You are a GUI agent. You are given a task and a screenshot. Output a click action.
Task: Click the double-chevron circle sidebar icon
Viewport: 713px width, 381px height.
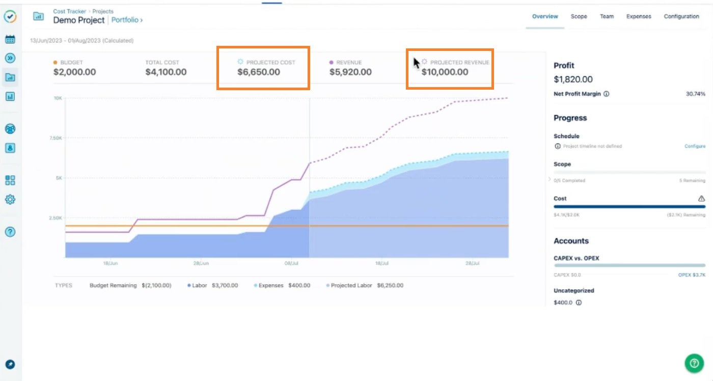[10, 58]
